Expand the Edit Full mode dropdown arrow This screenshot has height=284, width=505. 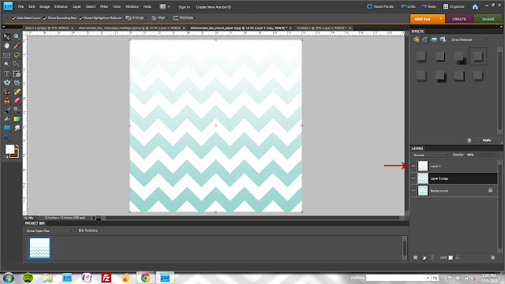441,19
